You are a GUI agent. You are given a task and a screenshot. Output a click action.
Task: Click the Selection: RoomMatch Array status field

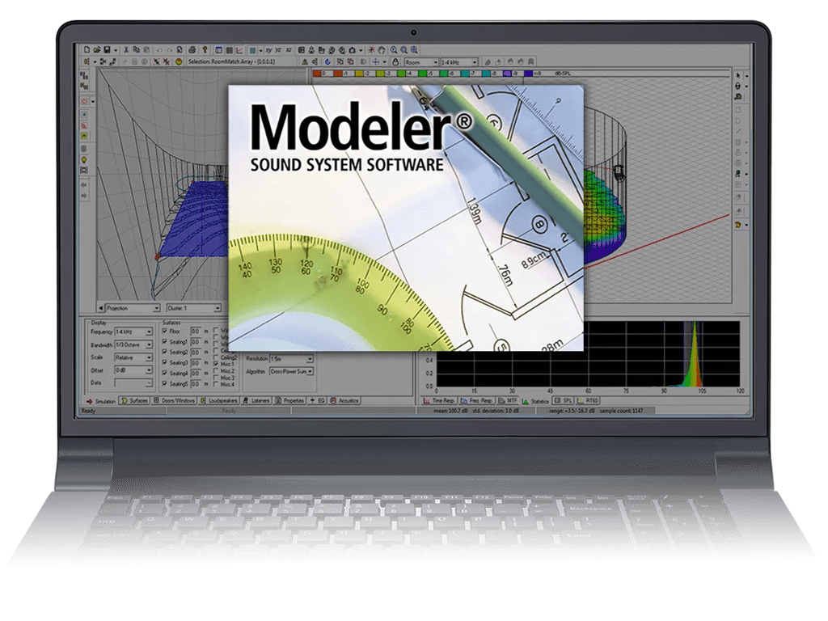tap(233, 60)
